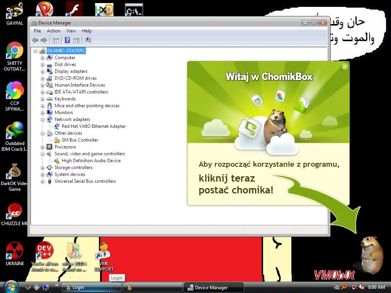391x293 pixels.
Task: Collapse Sound, video and game controllers
Action: pyautogui.click(x=43, y=154)
